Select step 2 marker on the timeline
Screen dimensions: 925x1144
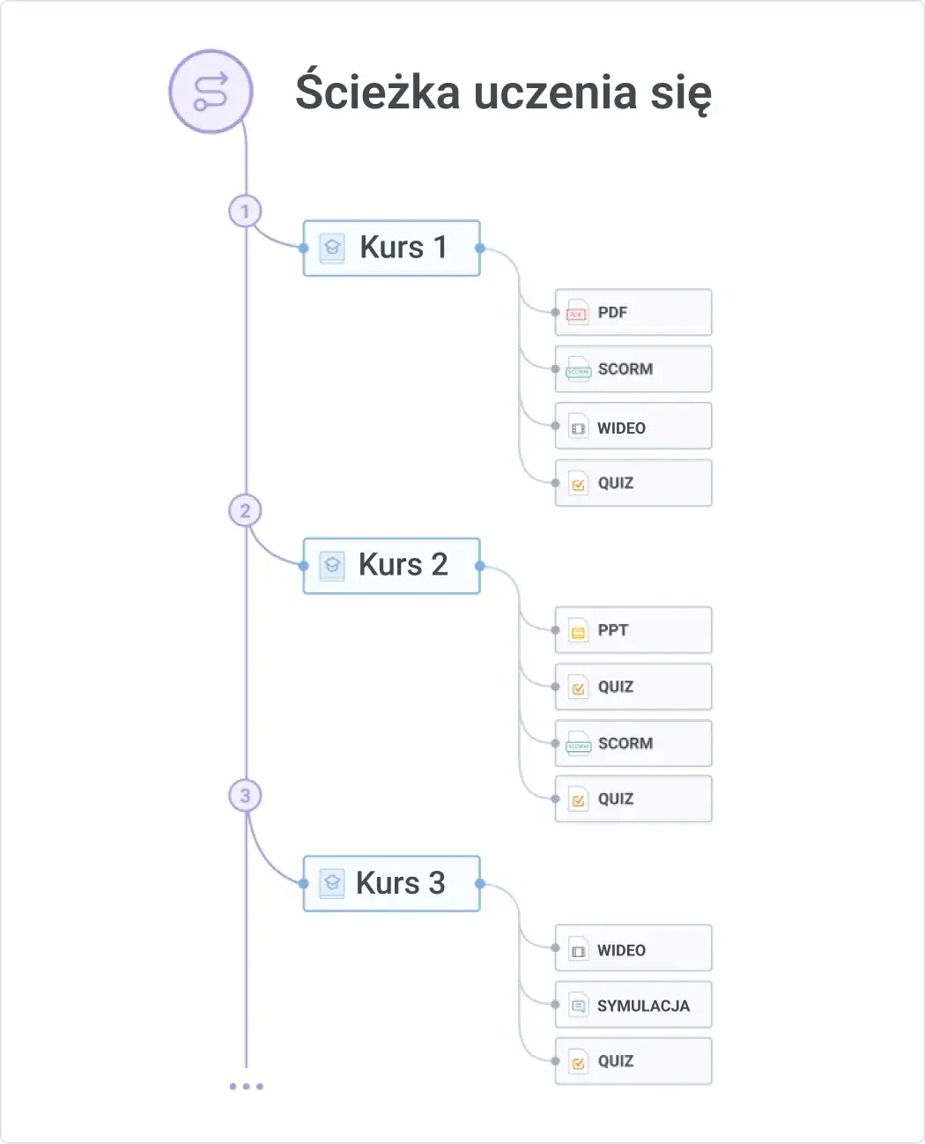(x=245, y=510)
